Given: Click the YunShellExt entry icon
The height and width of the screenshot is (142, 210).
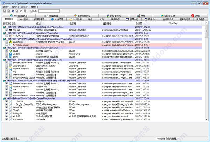Looking at the screenshot, I should click(x=10, y=119).
